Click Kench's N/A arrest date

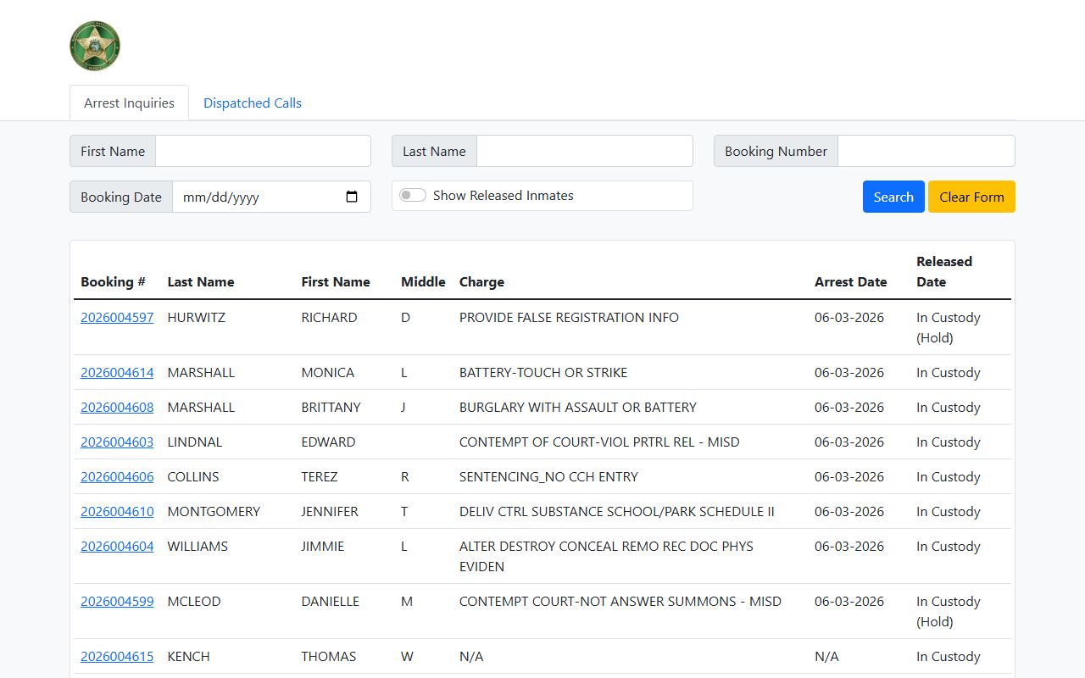coord(826,656)
